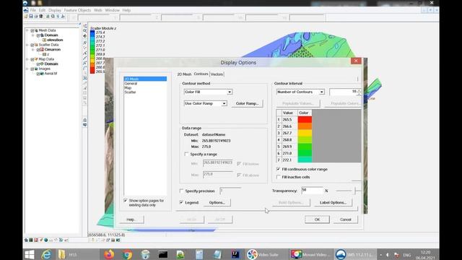
Task: Click the Mesh Data folder icon
Action: click(x=36, y=30)
